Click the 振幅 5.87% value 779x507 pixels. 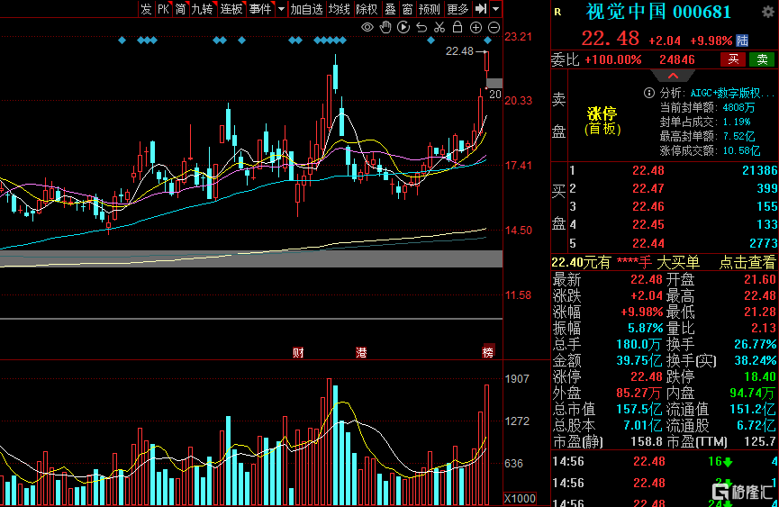tap(645, 328)
